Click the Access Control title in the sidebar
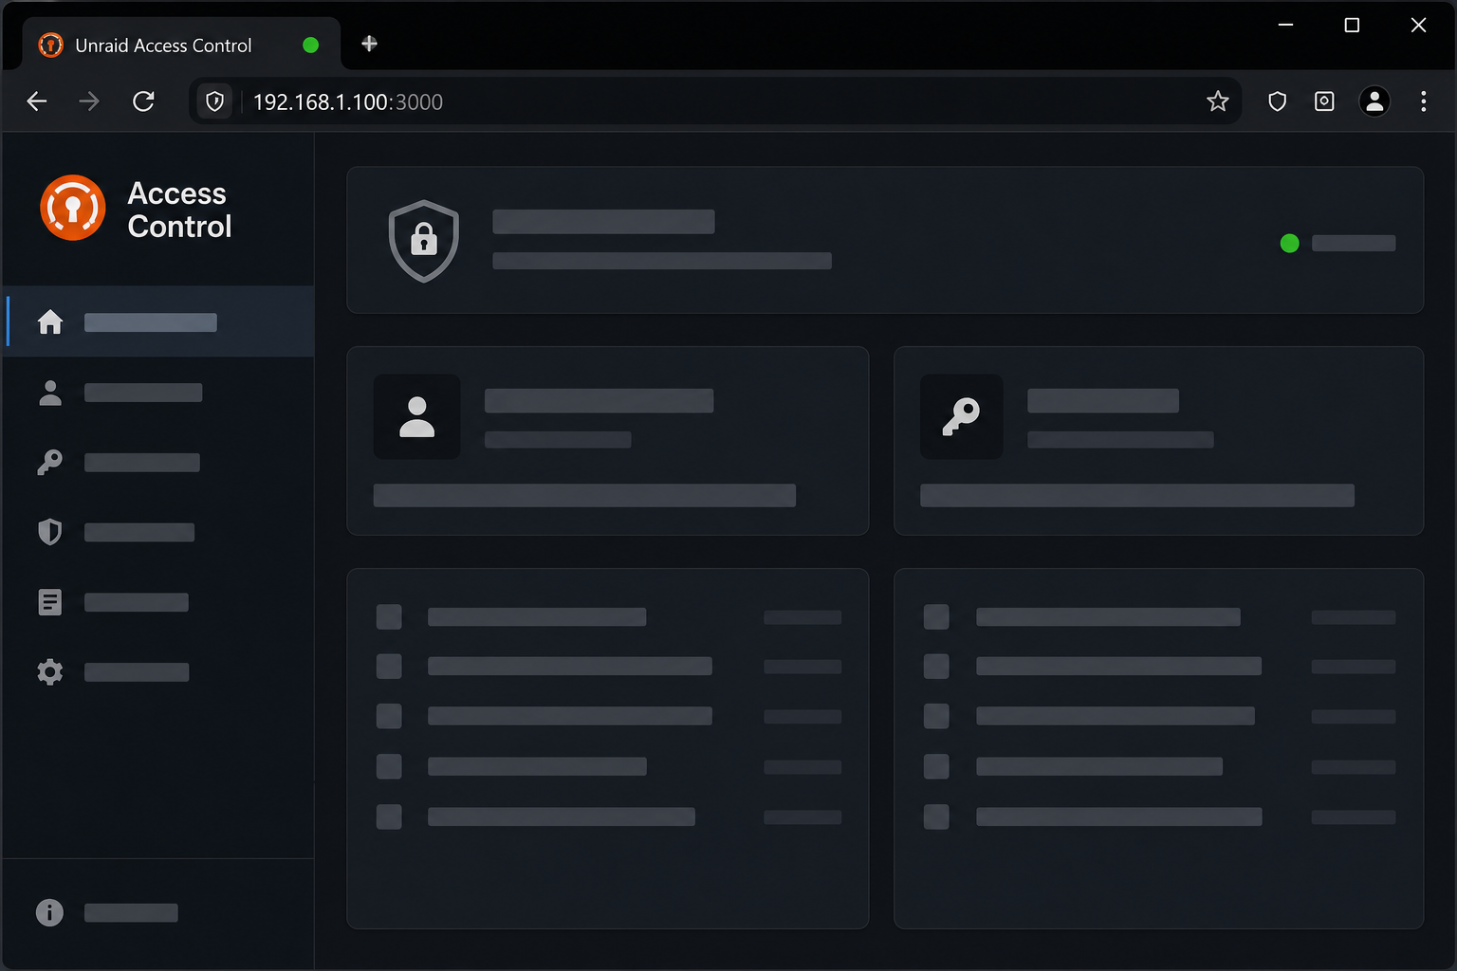 (179, 210)
